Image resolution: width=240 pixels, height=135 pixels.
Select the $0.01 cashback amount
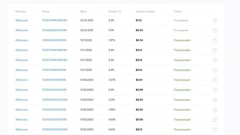[x=139, y=80]
